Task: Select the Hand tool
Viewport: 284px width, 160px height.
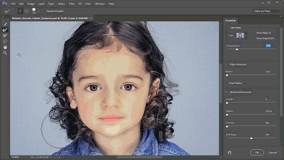Action: [x=5, y=47]
